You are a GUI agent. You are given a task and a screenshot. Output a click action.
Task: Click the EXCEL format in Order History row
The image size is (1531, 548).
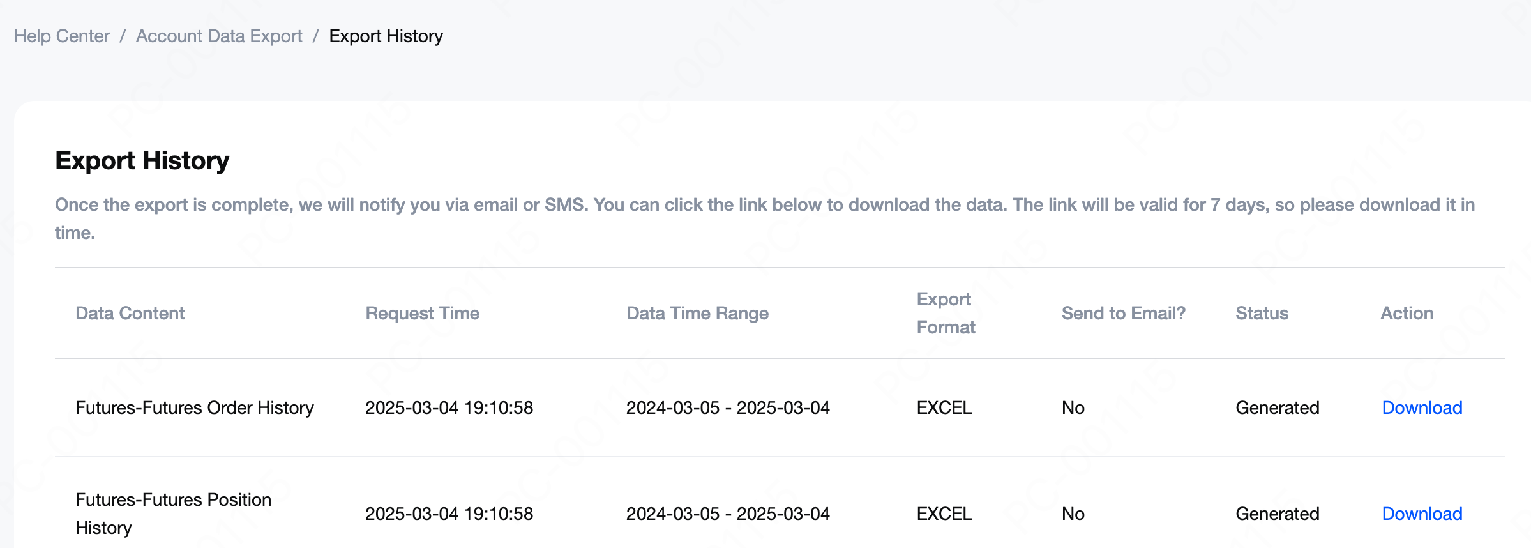[x=944, y=407]
